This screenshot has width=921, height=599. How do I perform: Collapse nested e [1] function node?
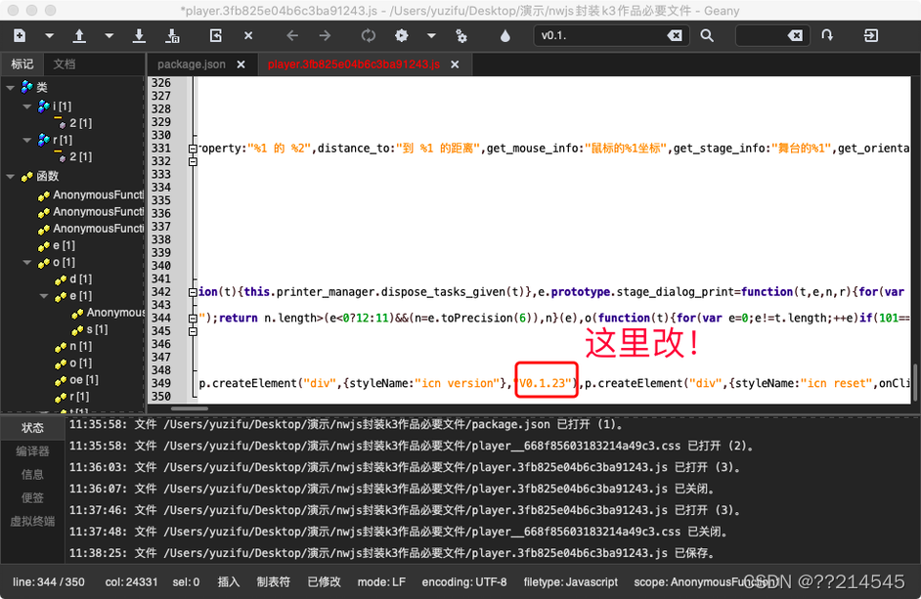[x=44, y=296]
